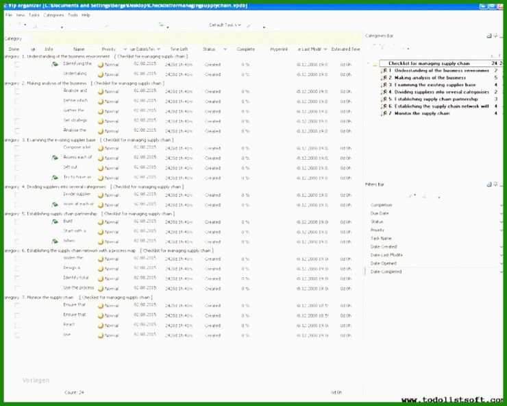Check Done box for 'Assess each of' task
This screenshot has width=507, height=406.
(17, 158)
